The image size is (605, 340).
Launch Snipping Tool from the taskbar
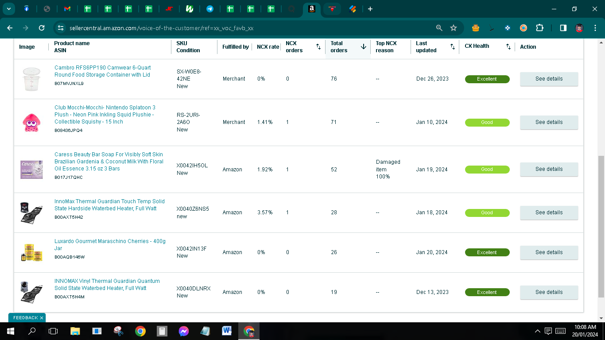click(118, 331)
